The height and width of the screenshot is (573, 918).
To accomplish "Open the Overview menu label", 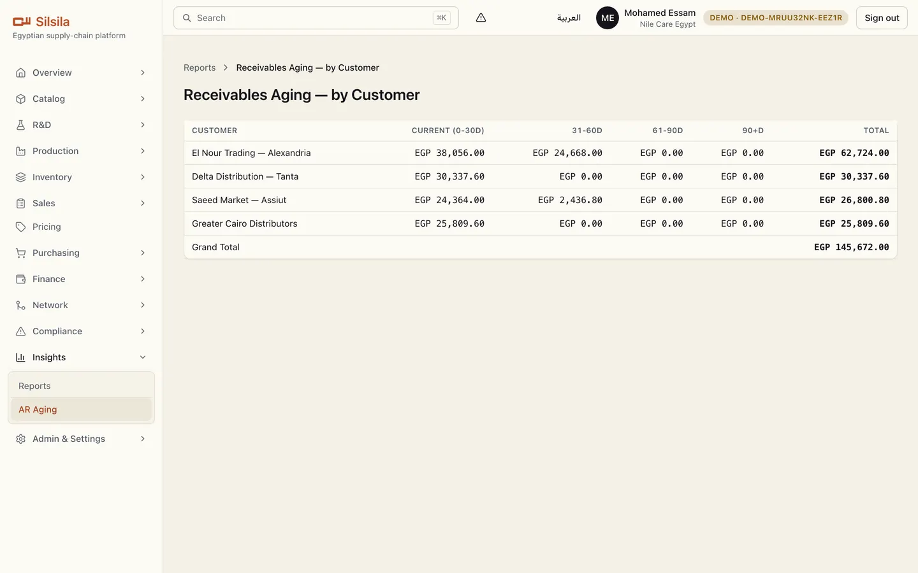I will point(52,73).
